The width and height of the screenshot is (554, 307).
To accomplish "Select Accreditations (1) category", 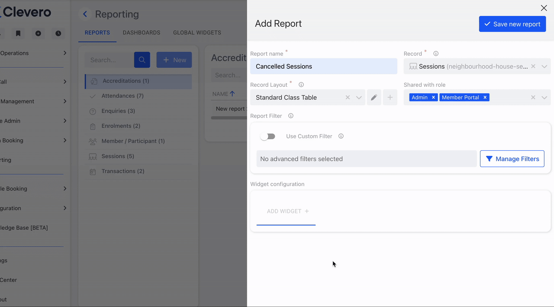I will tap(138, 81).
